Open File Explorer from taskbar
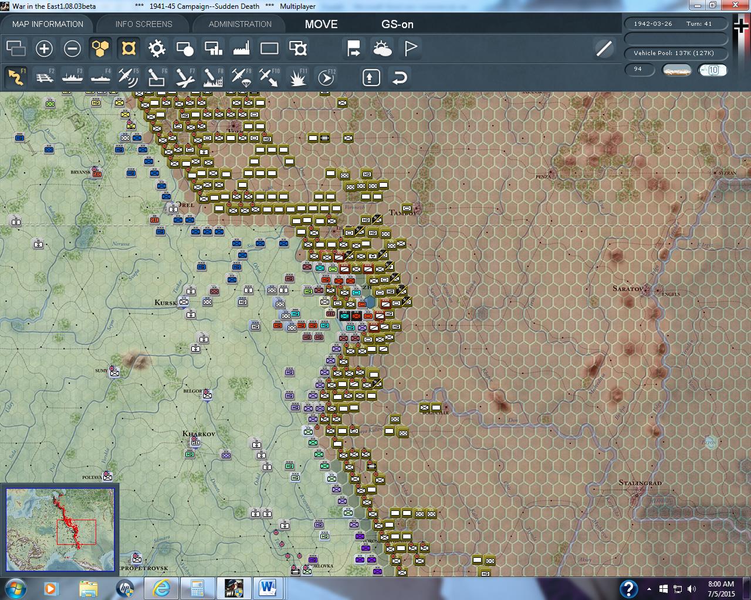Viewport: 751px width, 600px height. point(88,588)
